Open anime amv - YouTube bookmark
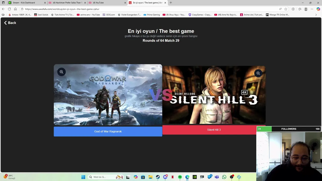 (88, 15)
